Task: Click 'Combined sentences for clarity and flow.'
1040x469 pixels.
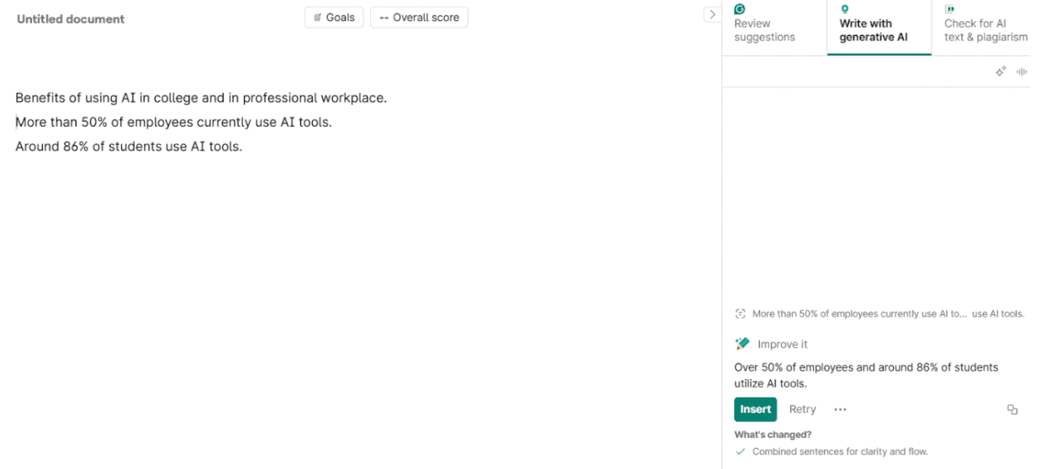Action: (x=840, y=451)
